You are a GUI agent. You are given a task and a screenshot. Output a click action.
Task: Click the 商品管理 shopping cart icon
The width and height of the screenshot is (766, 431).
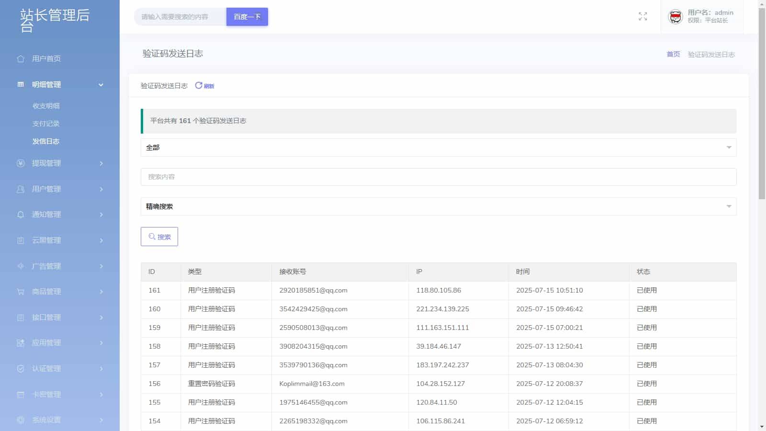click(21, 292)
